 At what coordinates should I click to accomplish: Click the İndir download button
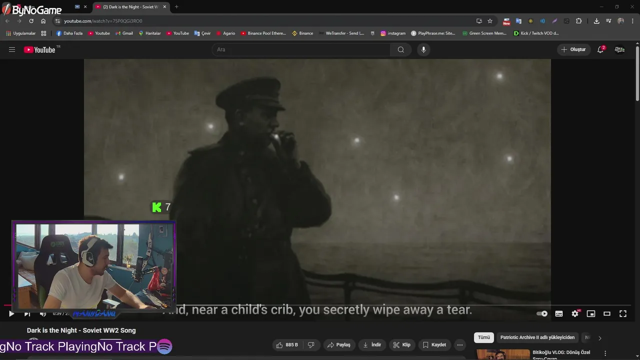pos(372,345)
